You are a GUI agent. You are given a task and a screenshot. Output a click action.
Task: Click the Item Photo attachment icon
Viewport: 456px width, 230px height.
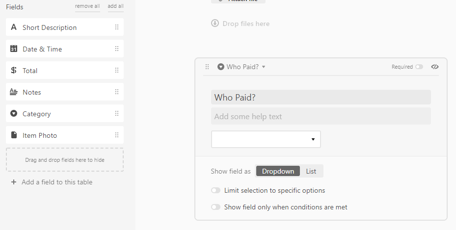pyautogui.click(x=14, y=135)
